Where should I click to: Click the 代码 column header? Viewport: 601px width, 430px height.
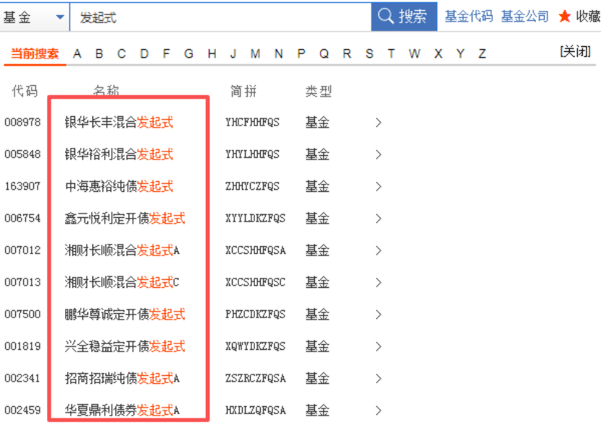coord(25,91)
